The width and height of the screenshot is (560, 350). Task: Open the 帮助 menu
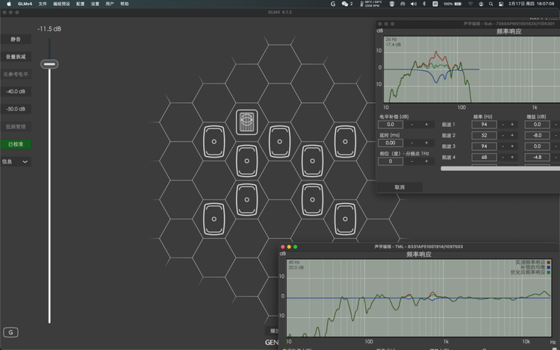pyautogui.click(x=125, y=3)
